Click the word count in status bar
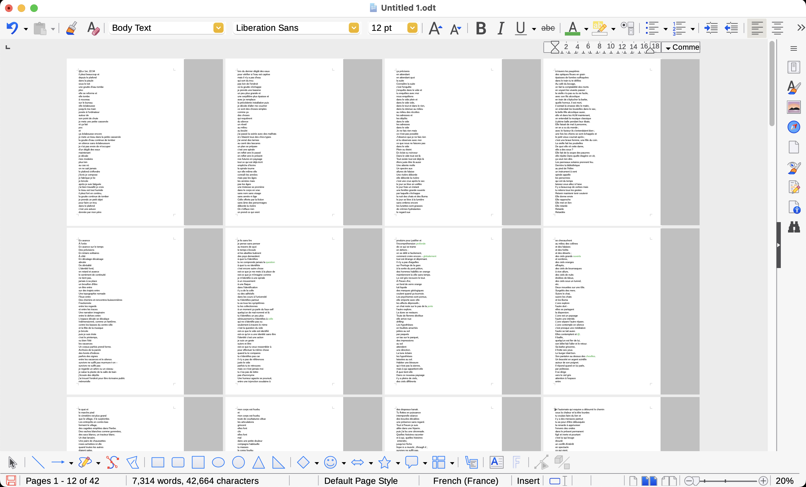Screen dimensions: 806x487 [195, 481]
